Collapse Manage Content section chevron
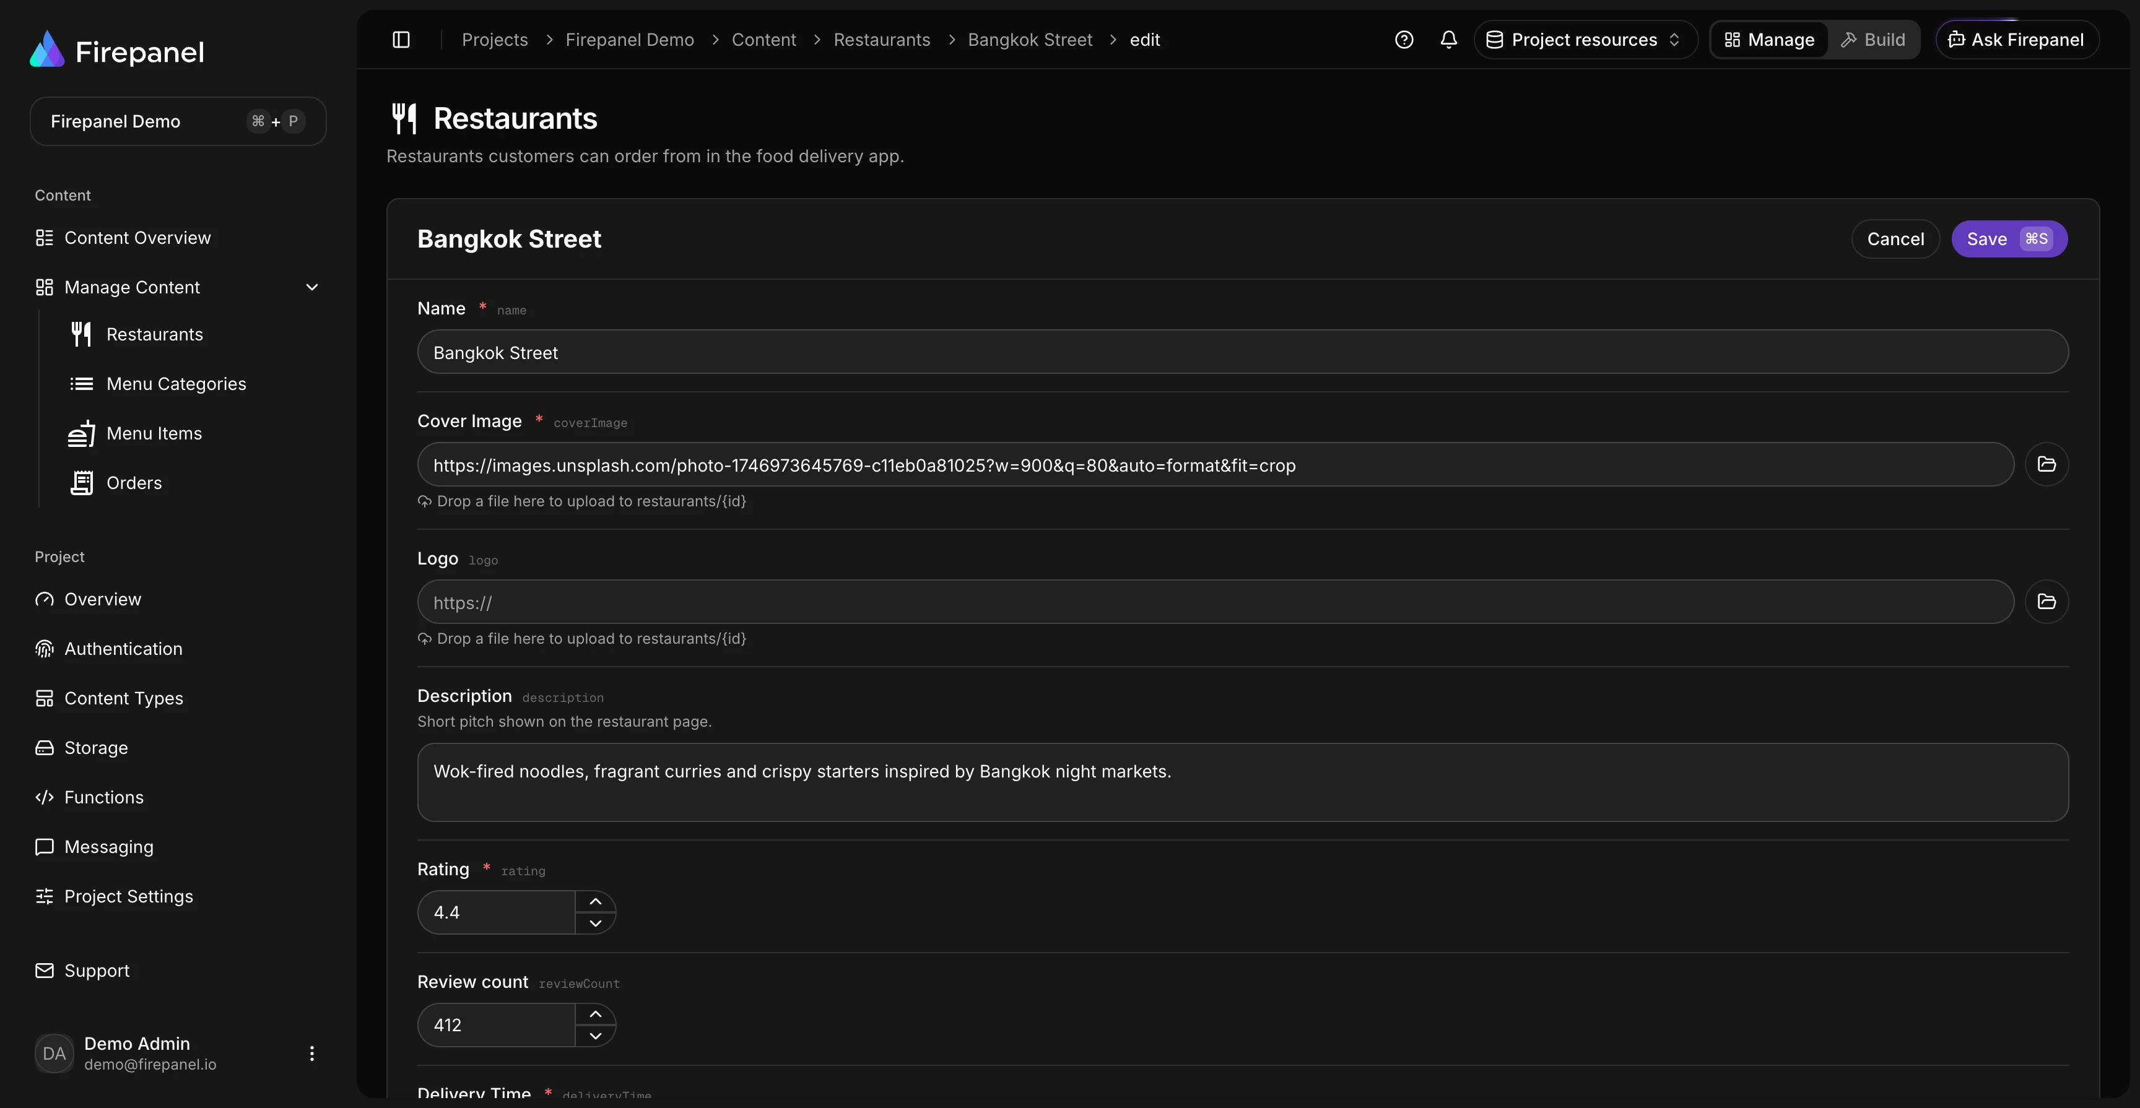 click(312, 287)
